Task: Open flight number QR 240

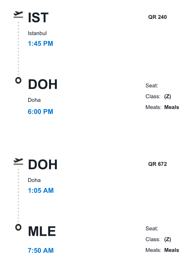Action: [157, 17]
